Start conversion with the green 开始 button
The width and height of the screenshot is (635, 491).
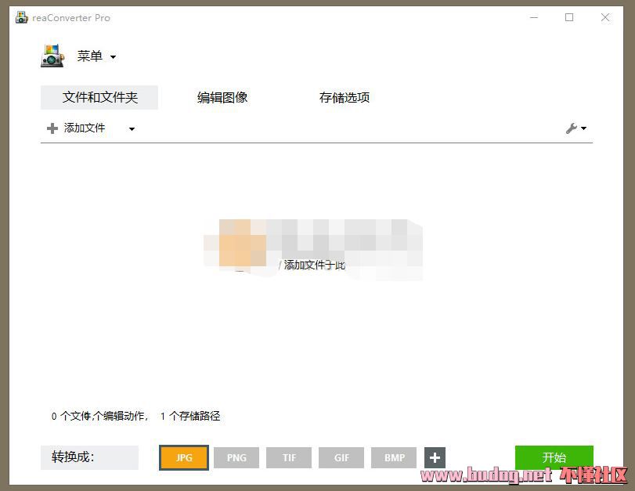tap(554, 457)
